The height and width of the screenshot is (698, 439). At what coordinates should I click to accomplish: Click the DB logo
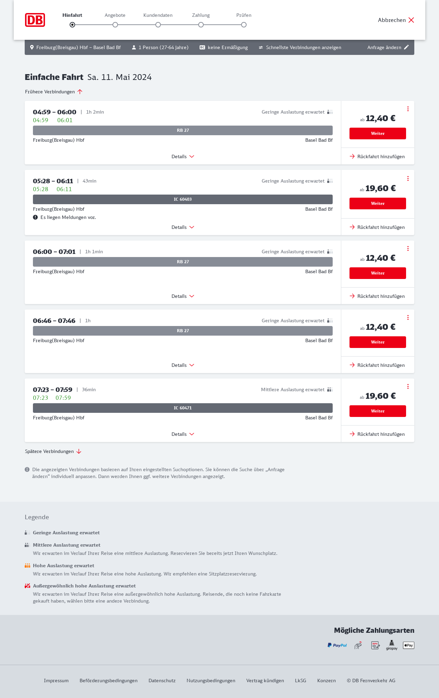click(35, 20)
